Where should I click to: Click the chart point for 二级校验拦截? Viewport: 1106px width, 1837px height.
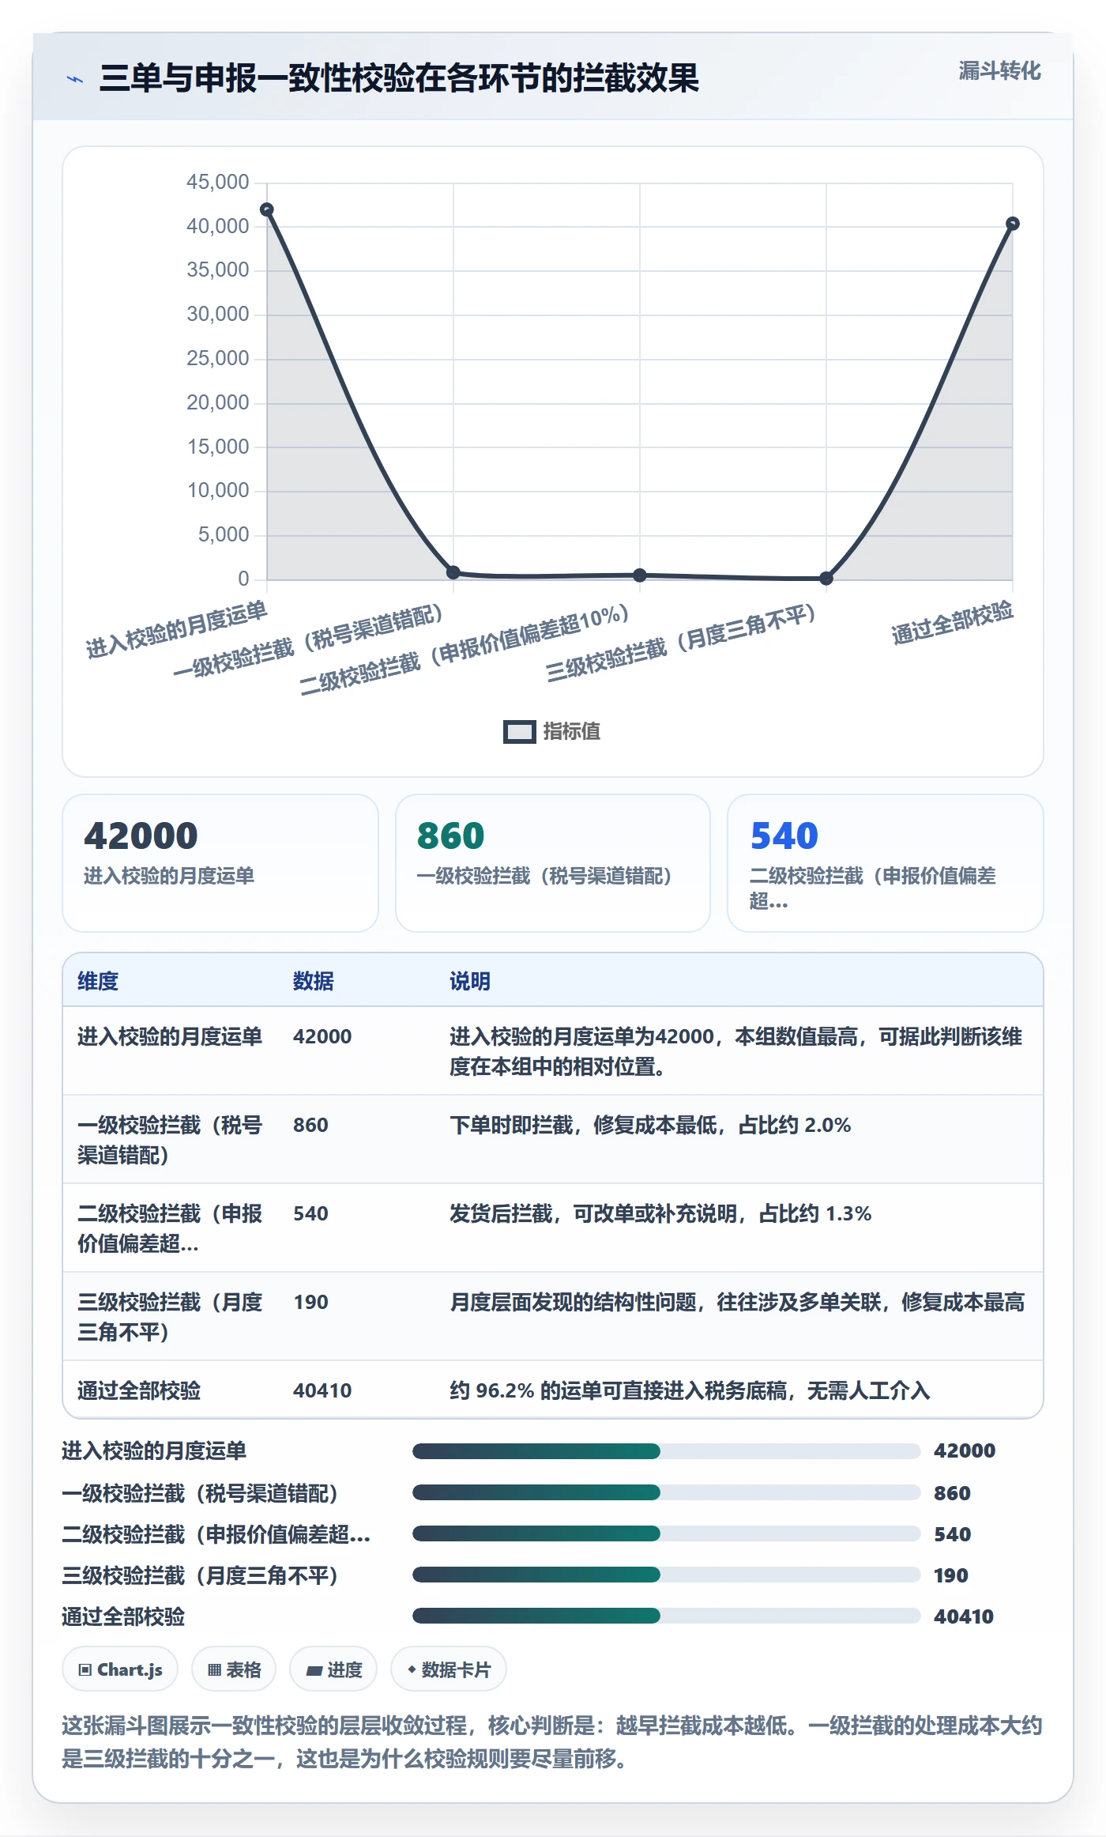click(640, 575)
